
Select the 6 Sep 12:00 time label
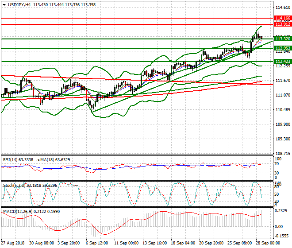[x=97, y=243]
